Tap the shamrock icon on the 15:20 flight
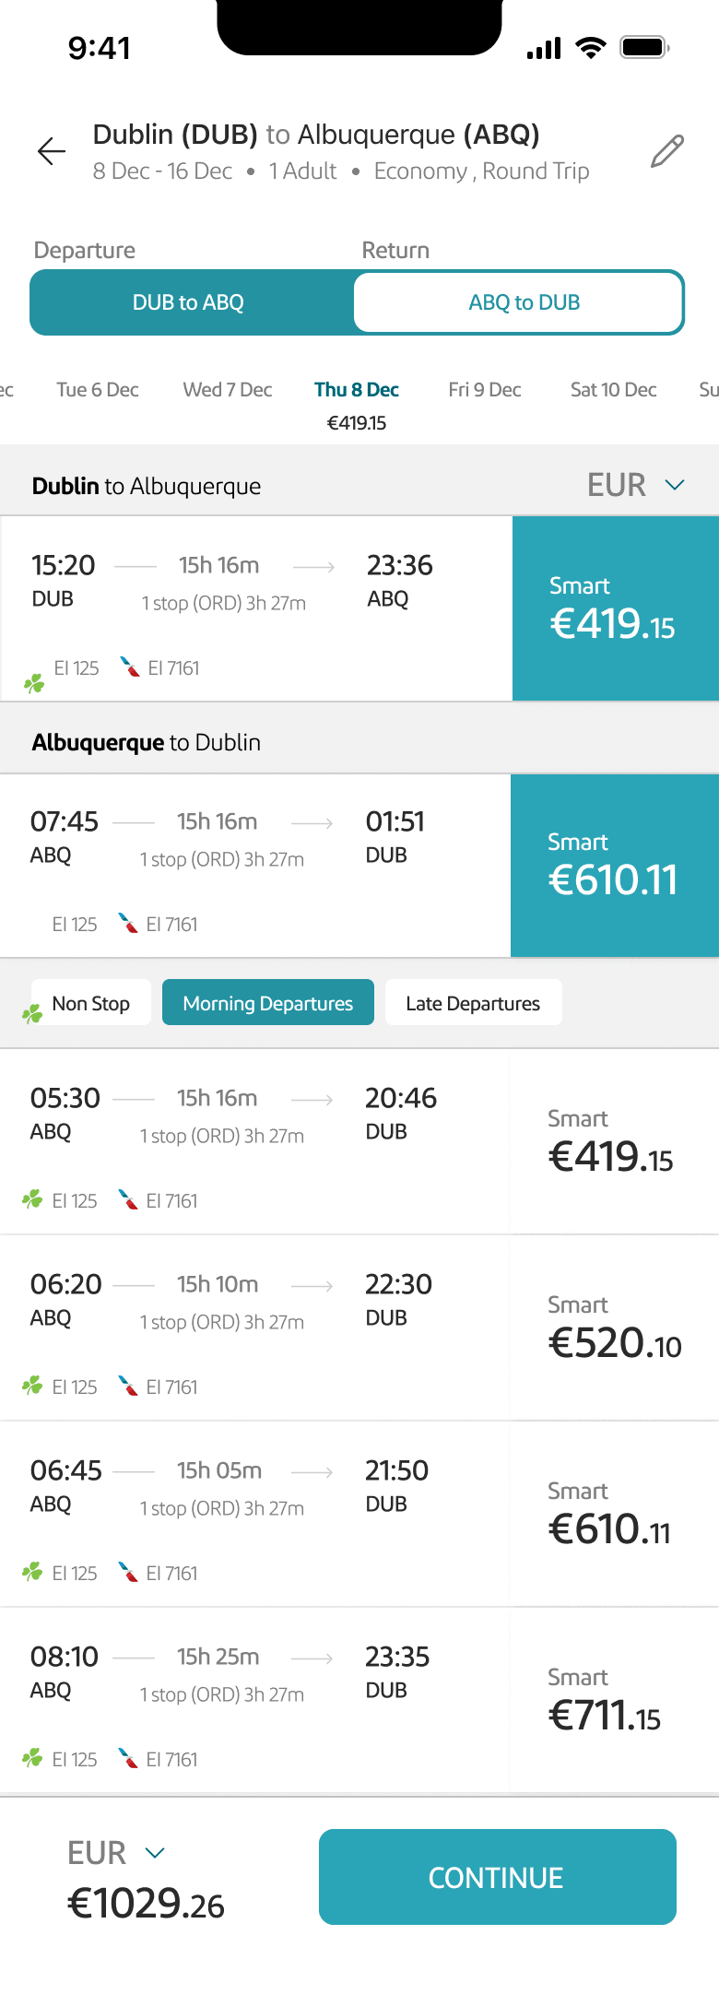 pyautogui.click(x=34, y=683)
